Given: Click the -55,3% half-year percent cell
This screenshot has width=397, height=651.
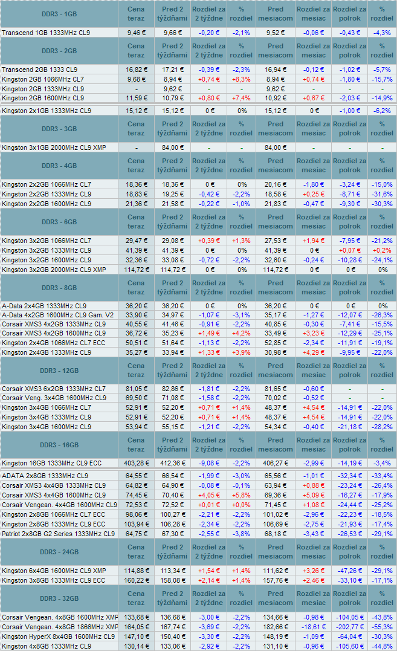Looking at the screenshot, I should point(382,627).
